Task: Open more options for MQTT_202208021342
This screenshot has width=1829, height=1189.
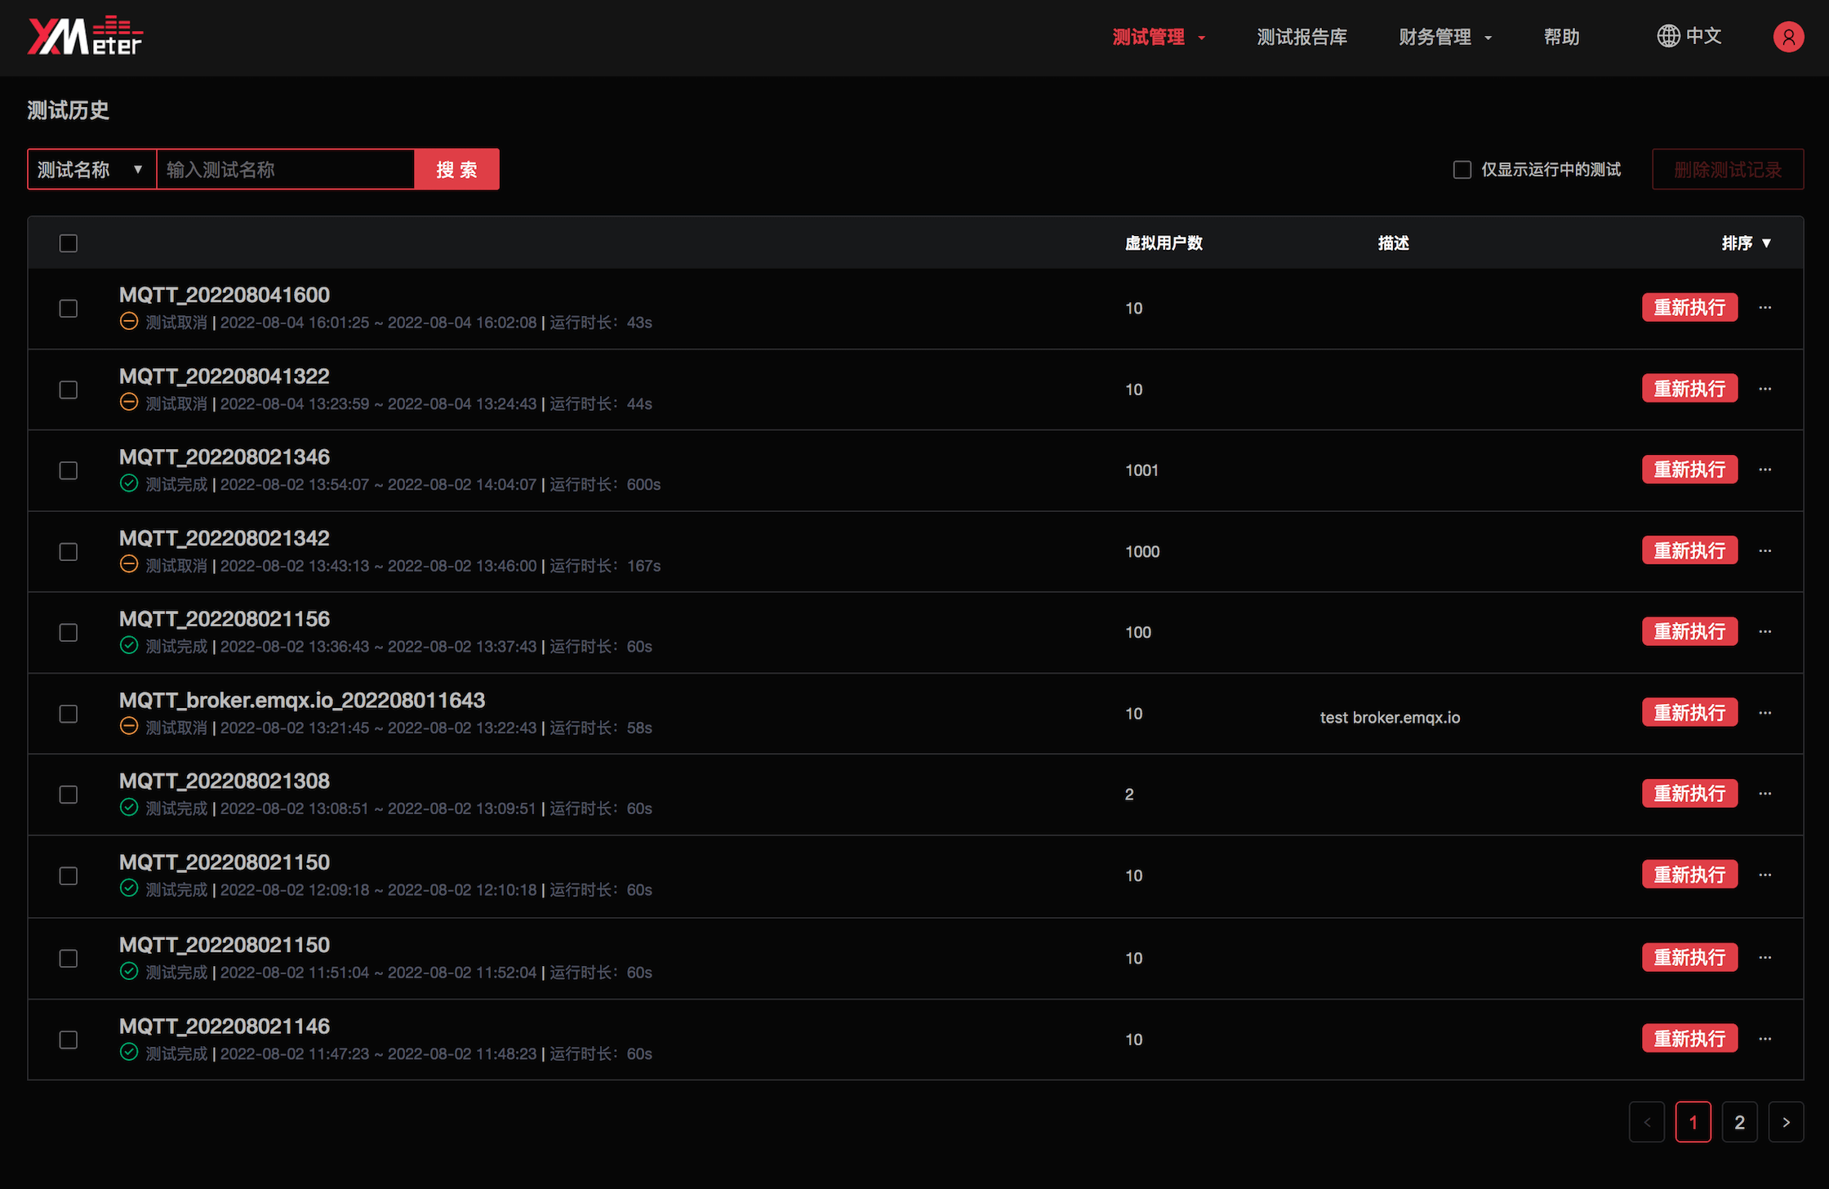Action: click(1765, 551)
